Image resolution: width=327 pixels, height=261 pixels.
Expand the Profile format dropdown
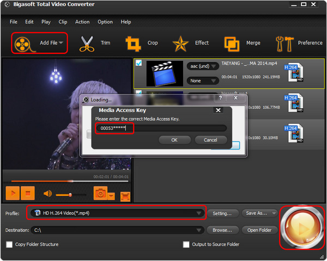(x=198, y=213)
